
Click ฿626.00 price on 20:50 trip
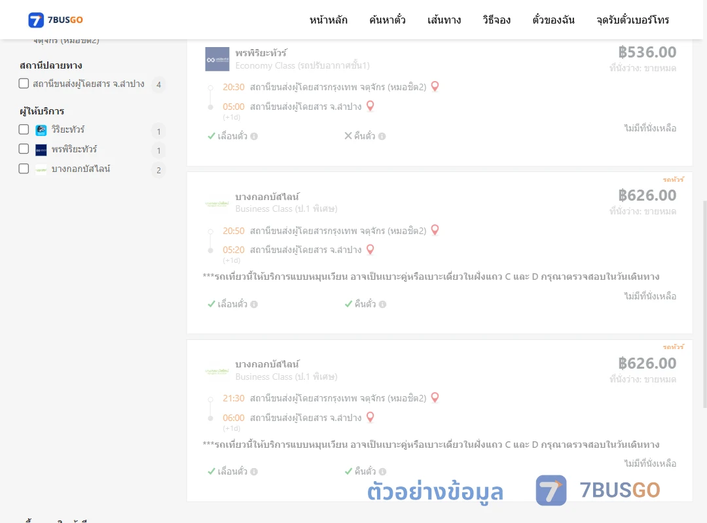click(x=647, y=195)
